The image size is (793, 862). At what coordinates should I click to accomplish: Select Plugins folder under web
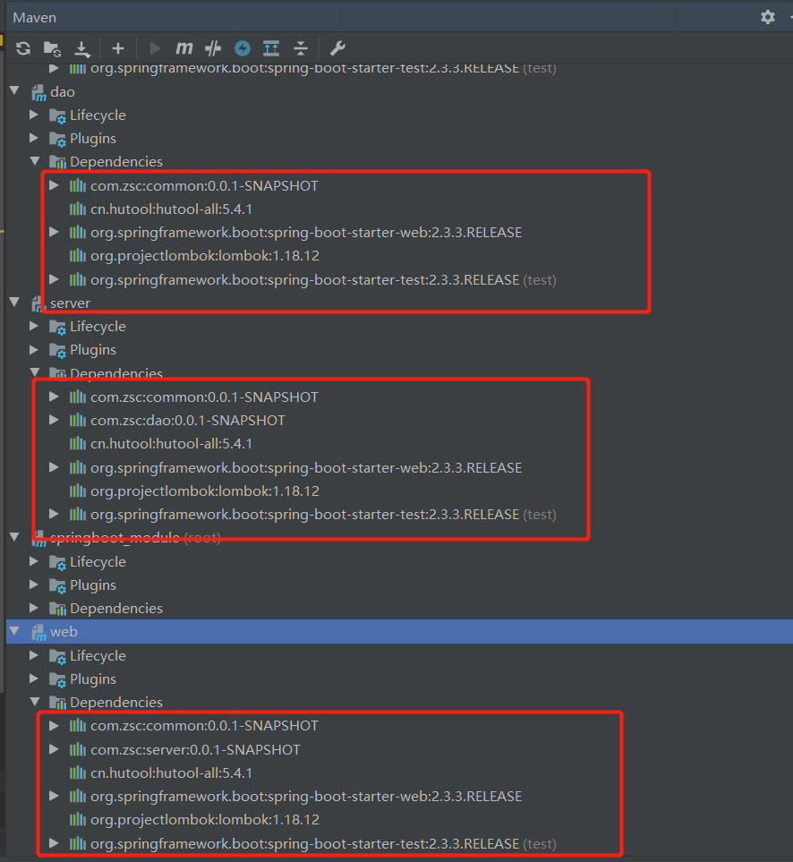[x=93, y=679]
